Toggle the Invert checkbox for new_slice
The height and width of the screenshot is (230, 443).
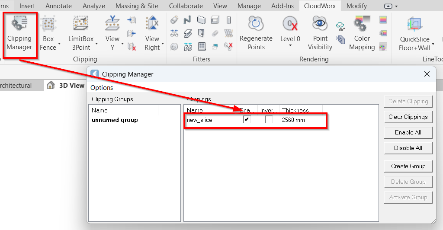click(x=269, y=120)
